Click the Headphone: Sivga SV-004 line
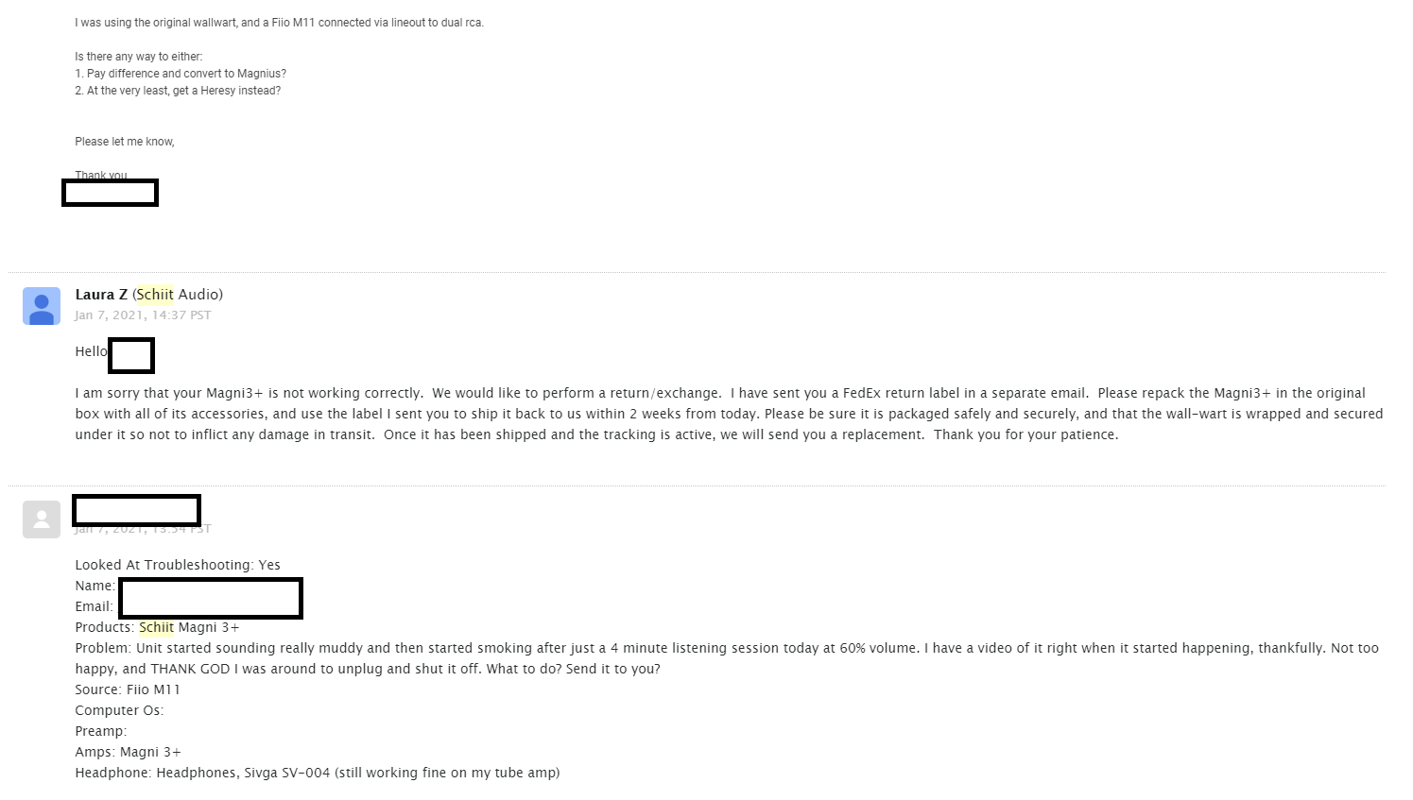This screenshot has height=800, width=1413. click(318, 773)
